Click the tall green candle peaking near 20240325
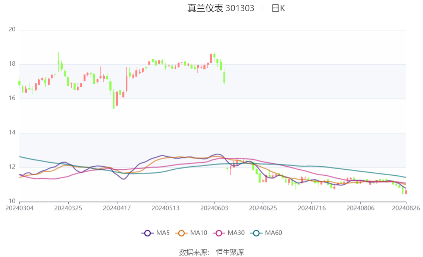This screenshot has height=257, width=423. point(59,62)
